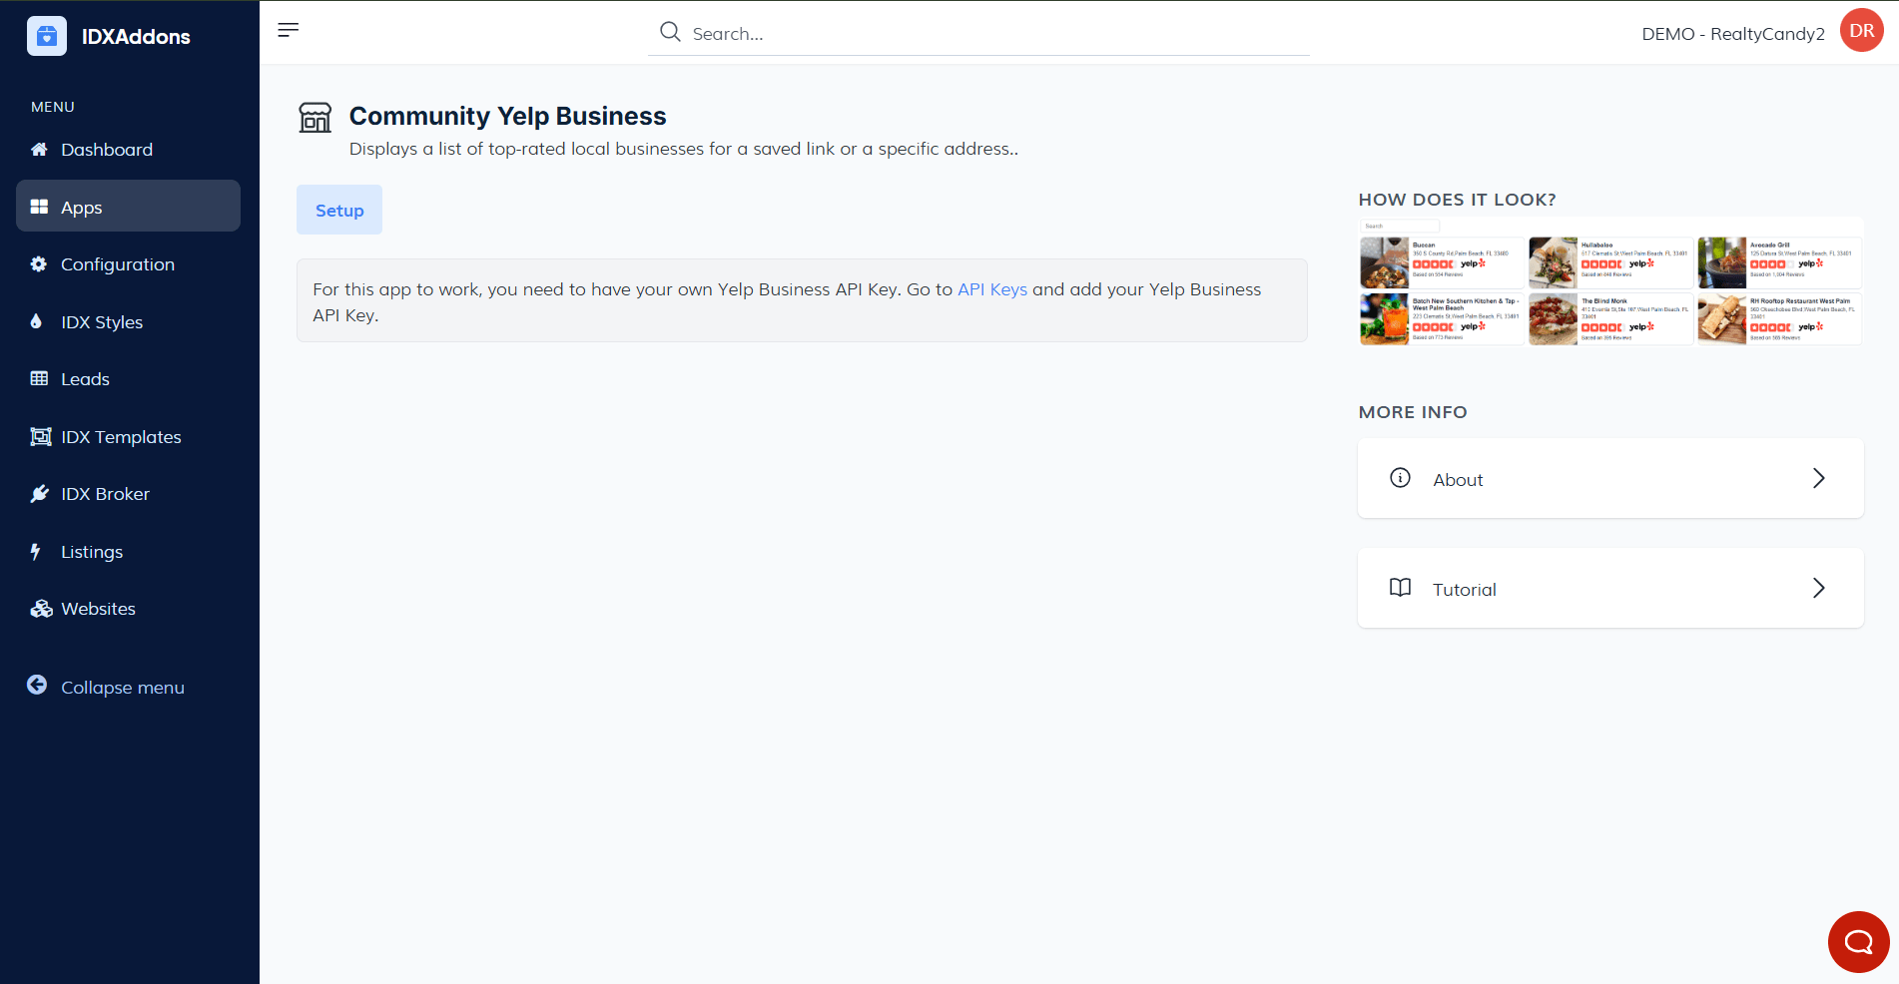Click the search magnifier icon
Viewport: 1899px width, 984px height.
pyautogui.click(x=670, y=33)
